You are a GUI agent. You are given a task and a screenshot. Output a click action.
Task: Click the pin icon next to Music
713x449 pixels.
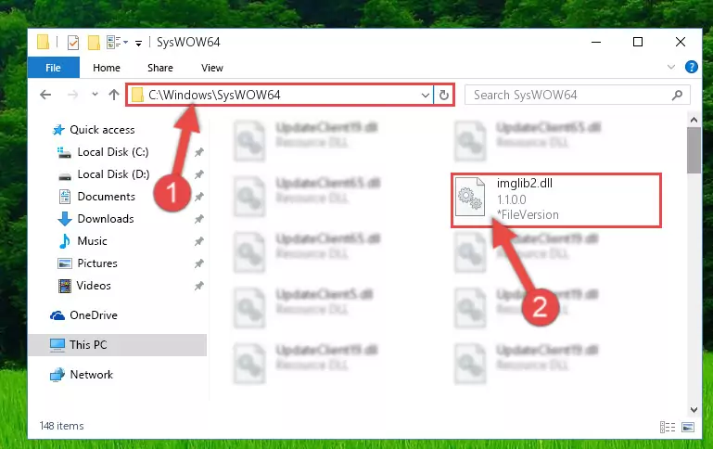pos(198,241)
